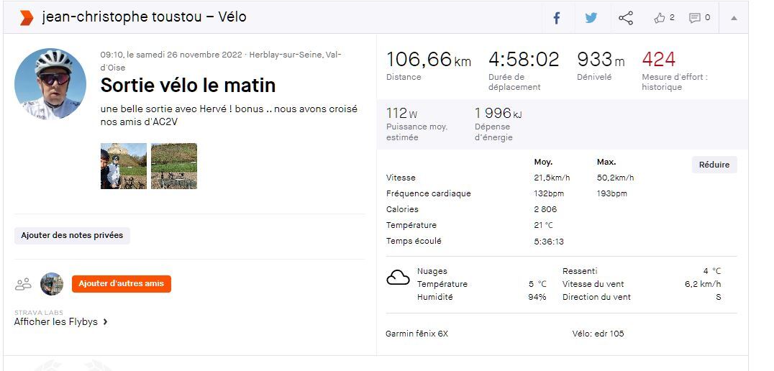Open the second ride photo thumbnail
Viewport: 774px width, 371px height.
click(x=174, y=166)
